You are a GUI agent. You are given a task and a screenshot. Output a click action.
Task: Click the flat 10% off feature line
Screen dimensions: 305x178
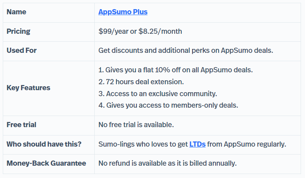(175, 70)
